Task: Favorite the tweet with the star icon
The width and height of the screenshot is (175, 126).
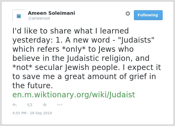Action: point(45,105)
